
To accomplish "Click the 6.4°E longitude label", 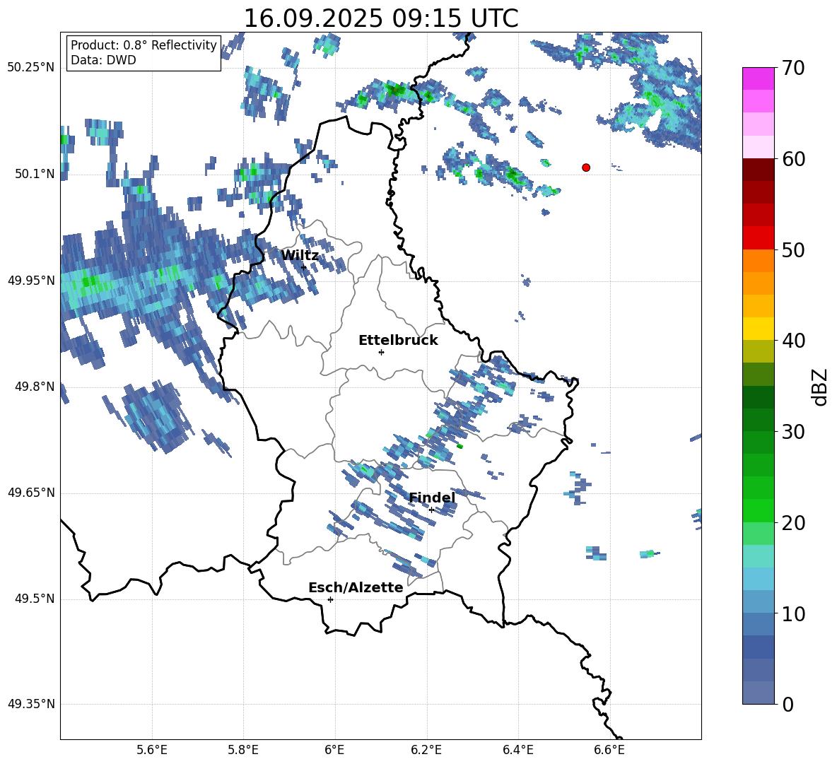I will pyautogui.click(x=517, y=750).
